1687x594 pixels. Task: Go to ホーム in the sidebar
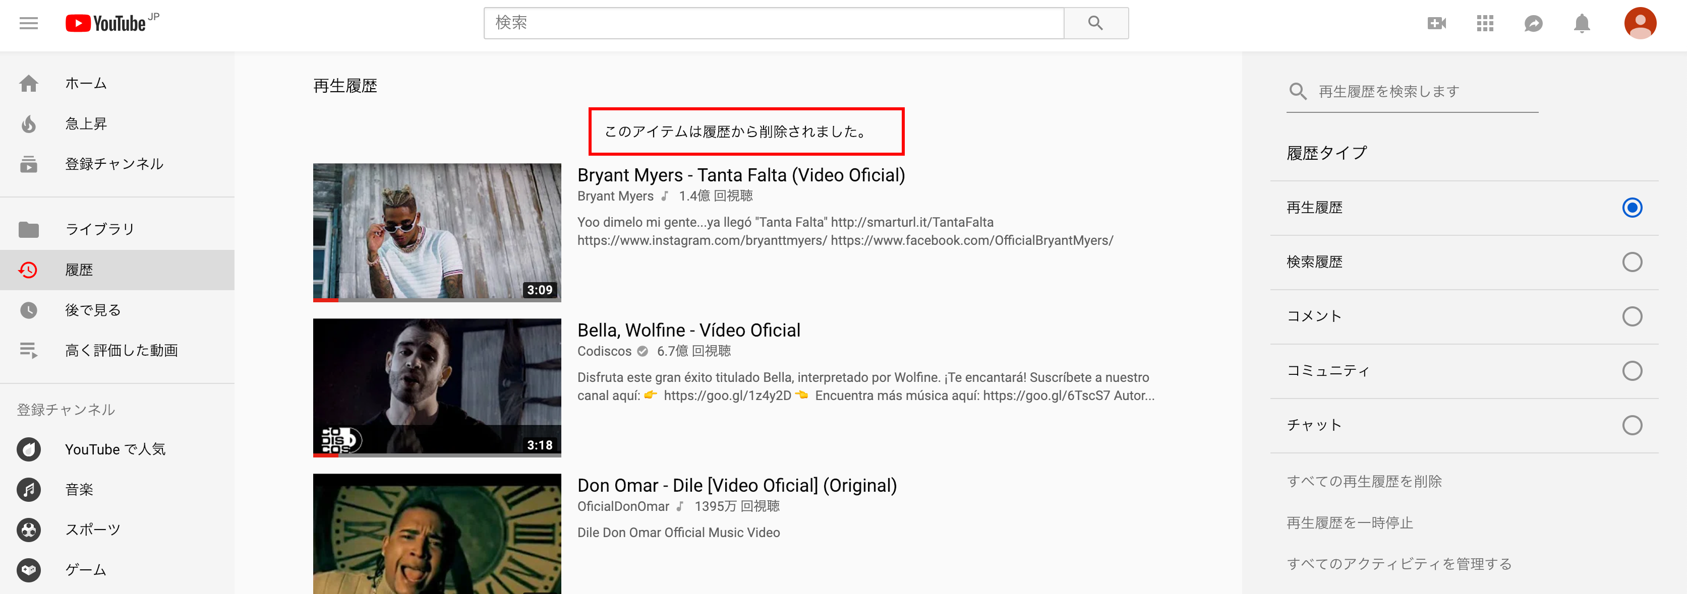coord(117,84)
